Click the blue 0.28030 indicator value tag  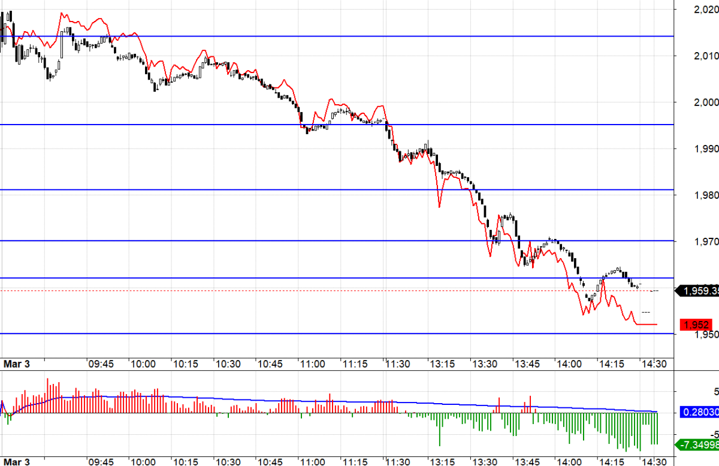click(699, 412)
